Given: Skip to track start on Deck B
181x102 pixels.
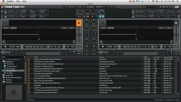Looking at the screenshot, I should 101,42.
